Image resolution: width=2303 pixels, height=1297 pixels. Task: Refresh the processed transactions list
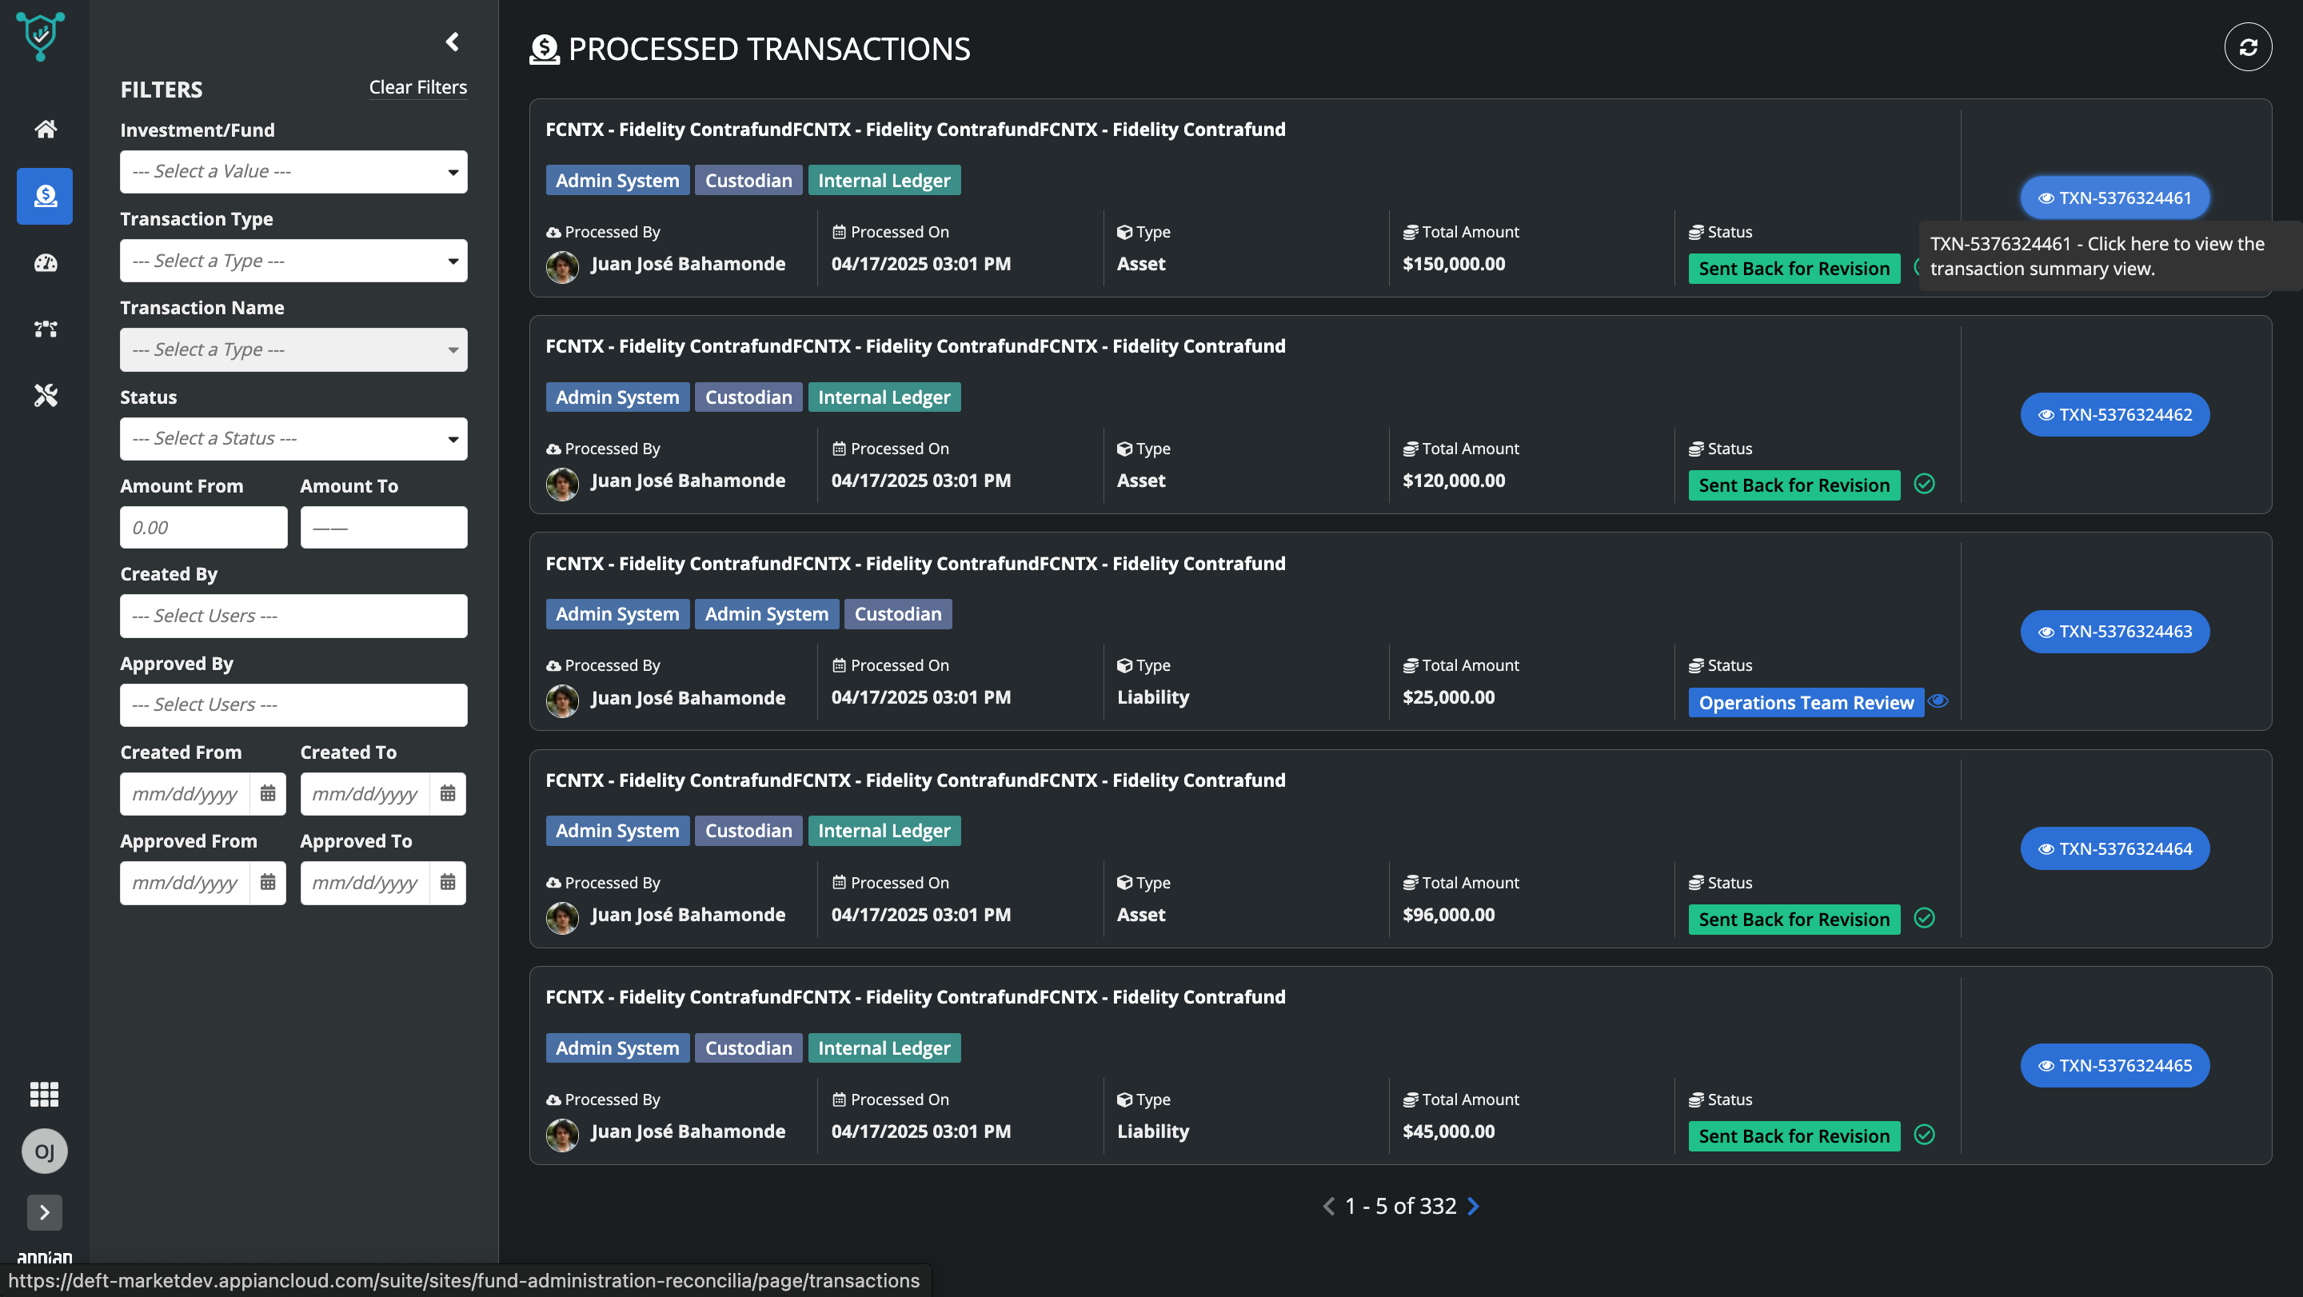[2248, 47]
